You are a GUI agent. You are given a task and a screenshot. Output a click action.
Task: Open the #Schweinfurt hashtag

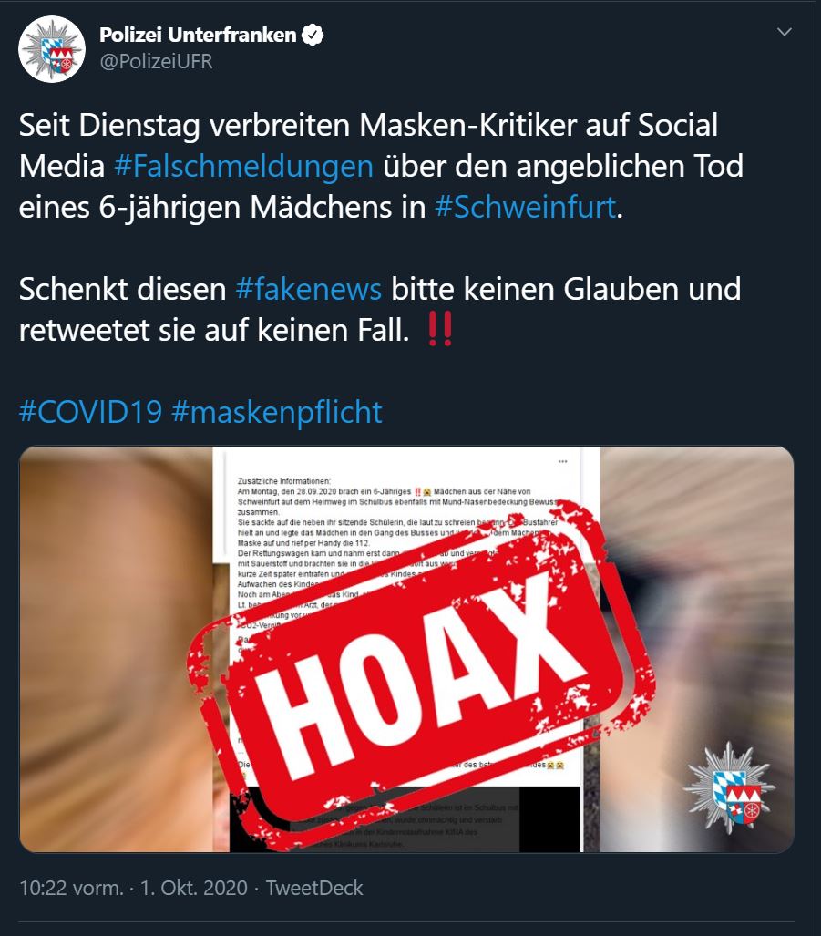click(x=525, y=207)
